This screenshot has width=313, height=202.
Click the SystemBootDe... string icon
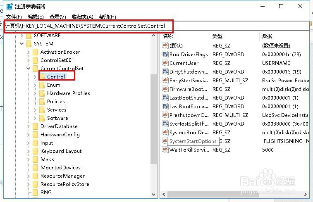point(165,132)
